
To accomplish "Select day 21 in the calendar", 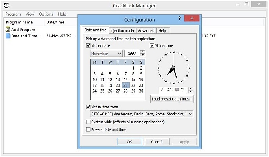I will point(125,85).
